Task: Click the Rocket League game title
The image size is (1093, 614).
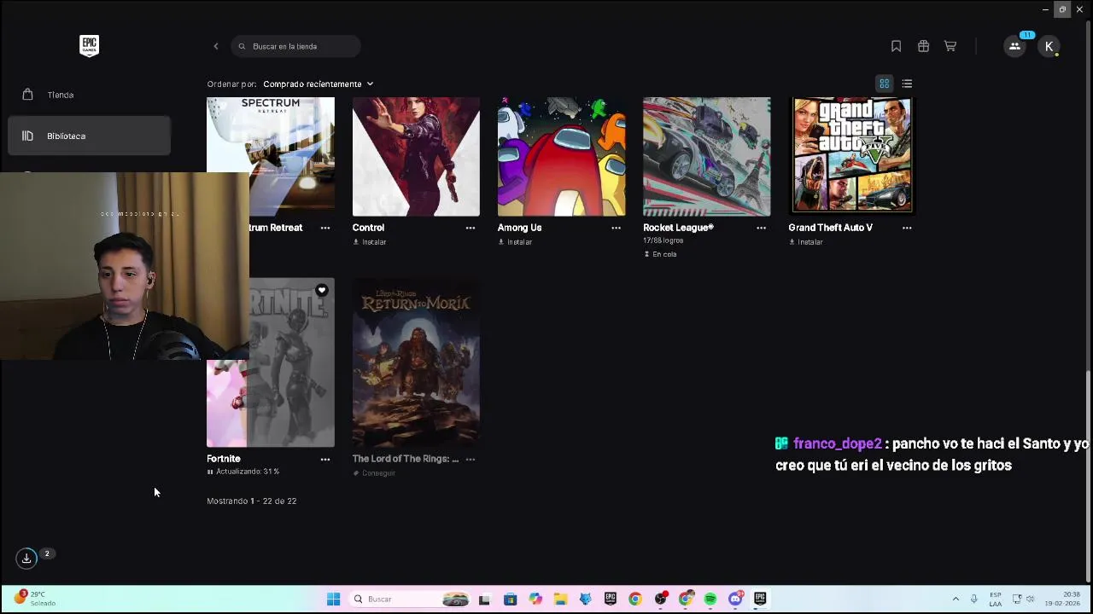Action: pos(678,228)
